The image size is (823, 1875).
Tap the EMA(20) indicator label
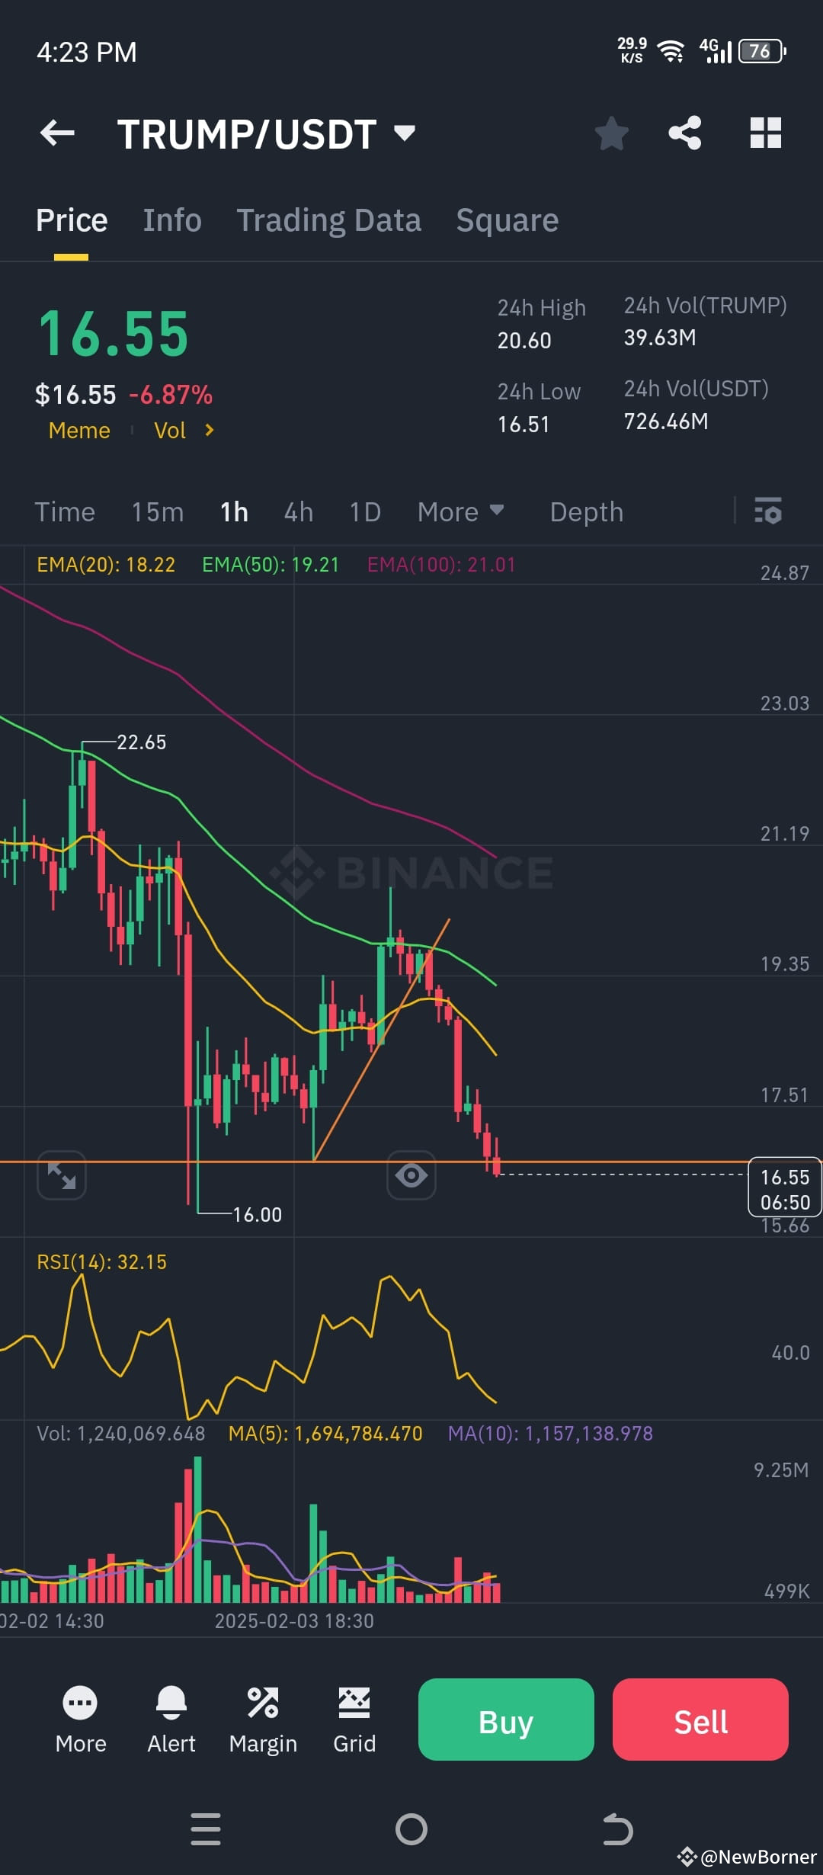click(106, 565)
